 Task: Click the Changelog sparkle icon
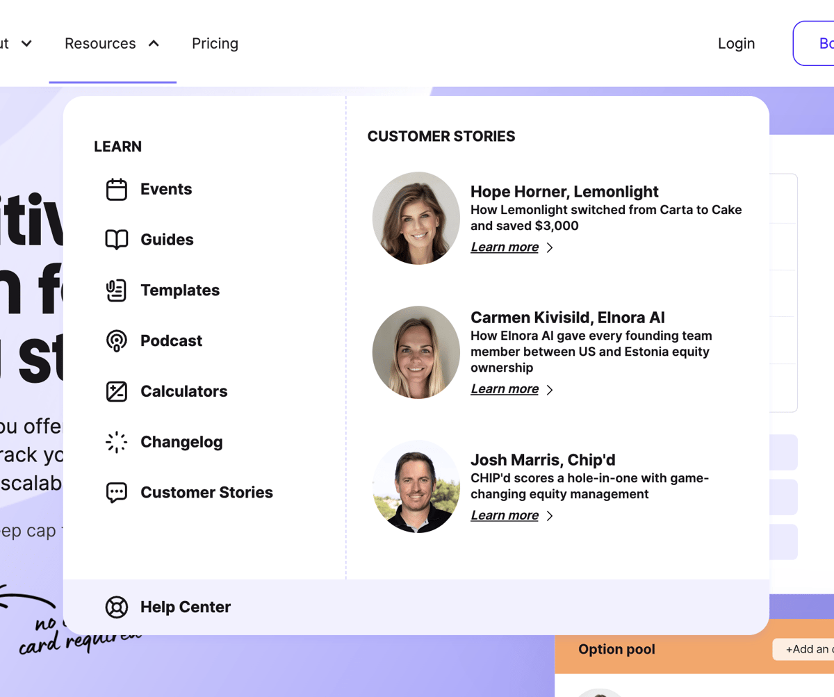pos(117,441)
